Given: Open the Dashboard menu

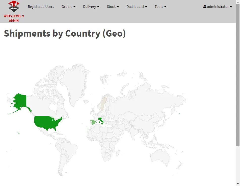Looking at the screenshot, I should (x=137, y=7).
